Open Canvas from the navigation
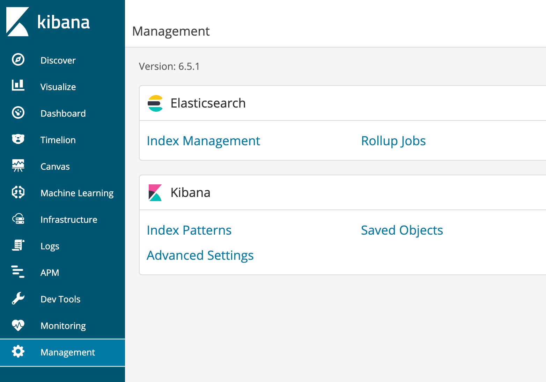The height and width of the screenshot is (382, 546). pyautogui.click(x=55, y=167)
